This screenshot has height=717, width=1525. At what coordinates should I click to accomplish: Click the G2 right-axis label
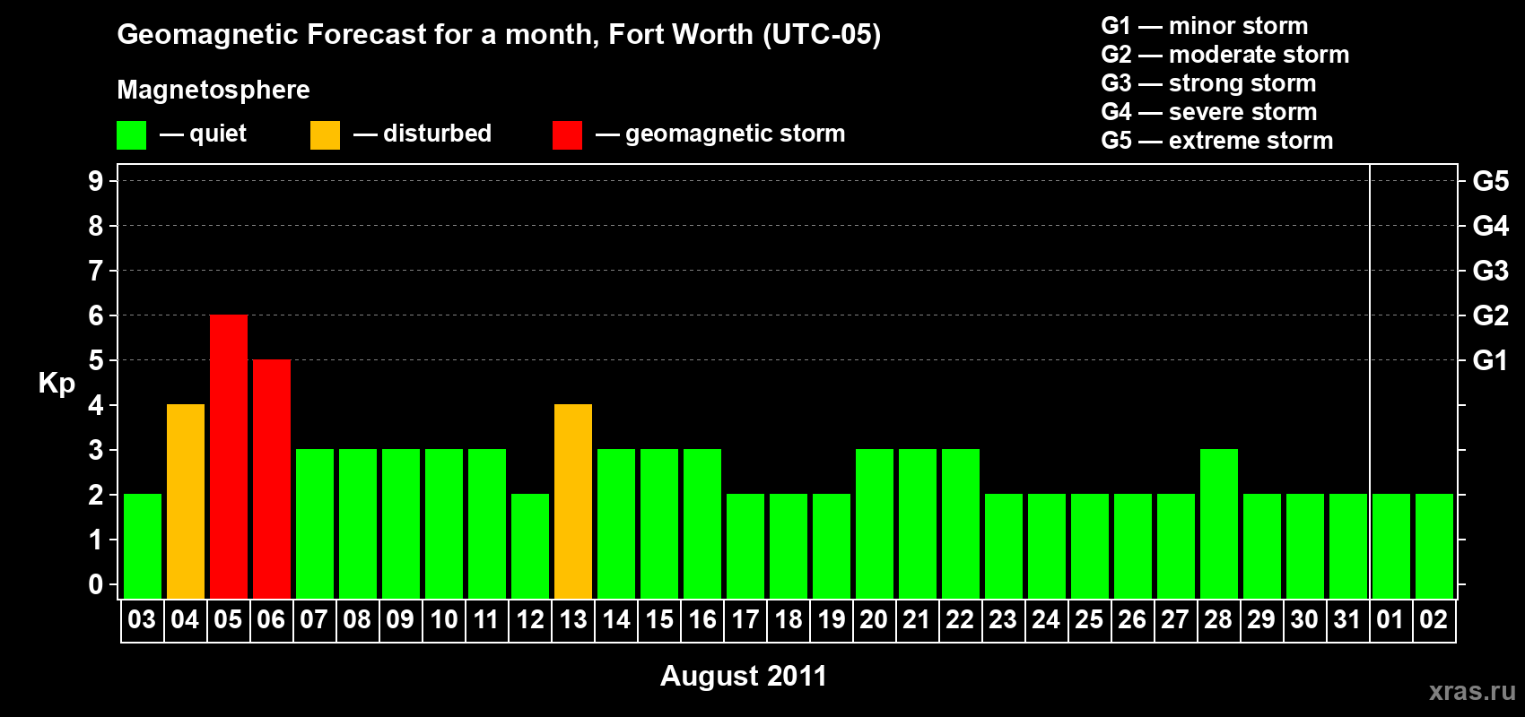coord(1490,315)
